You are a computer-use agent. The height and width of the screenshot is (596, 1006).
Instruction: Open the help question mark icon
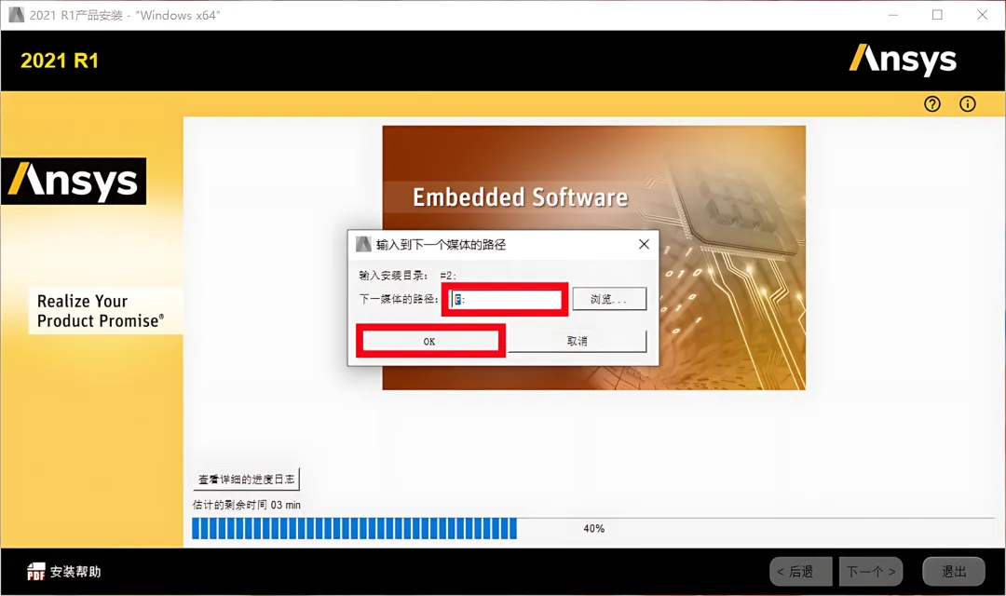pyautogui.click(x=932, y=104)
